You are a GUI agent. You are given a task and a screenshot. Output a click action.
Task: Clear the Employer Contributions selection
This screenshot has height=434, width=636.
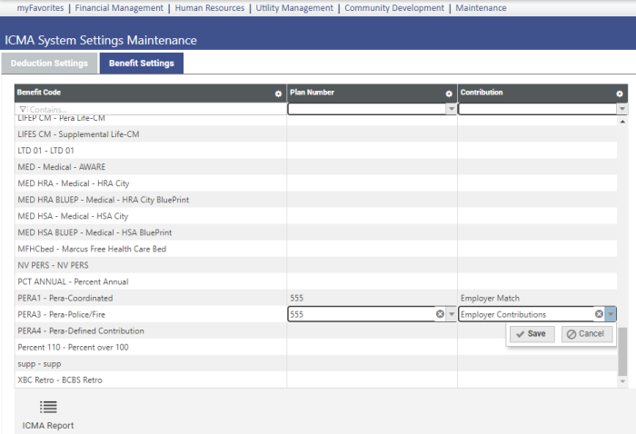599,314
